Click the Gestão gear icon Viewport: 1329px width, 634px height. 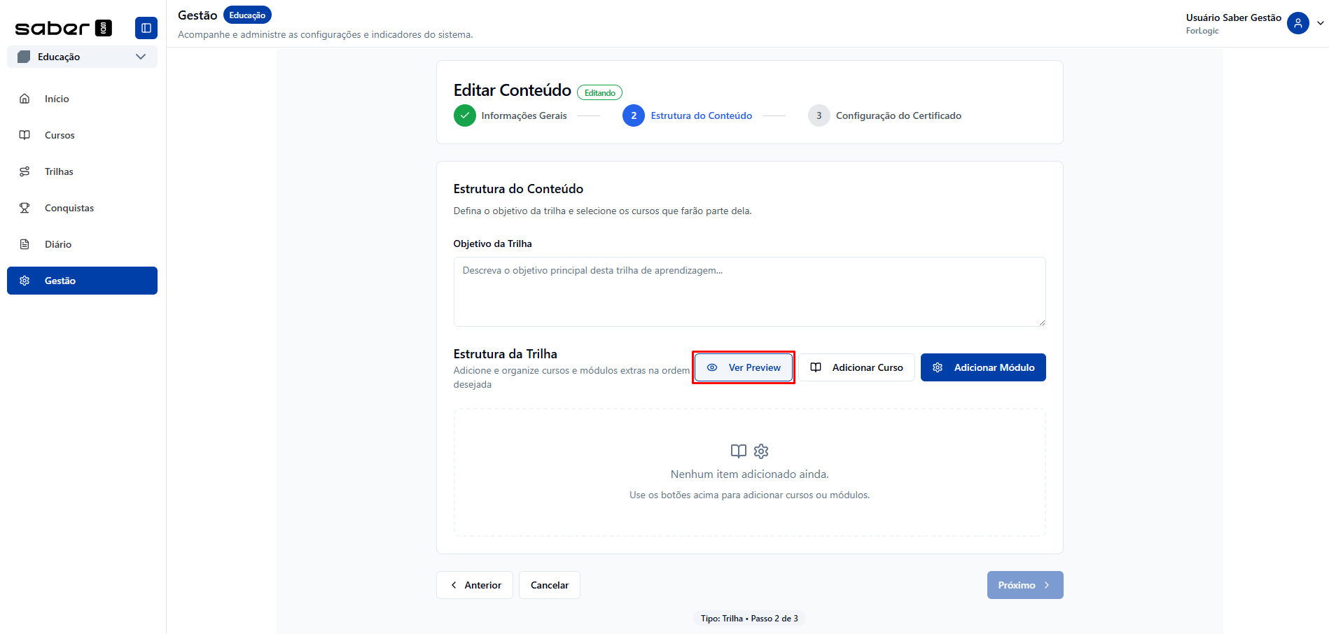point(25,281)
